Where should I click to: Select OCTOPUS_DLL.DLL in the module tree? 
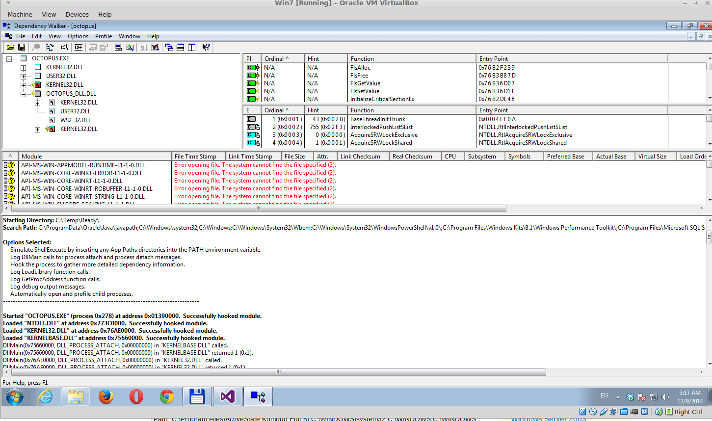click(71, 94)
